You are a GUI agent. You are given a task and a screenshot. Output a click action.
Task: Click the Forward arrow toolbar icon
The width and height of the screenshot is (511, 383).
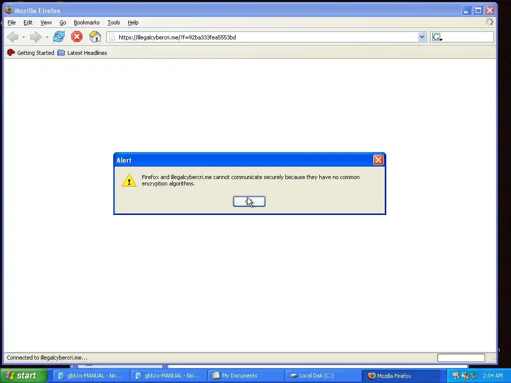pyautogui.click(x=35, y=37)
